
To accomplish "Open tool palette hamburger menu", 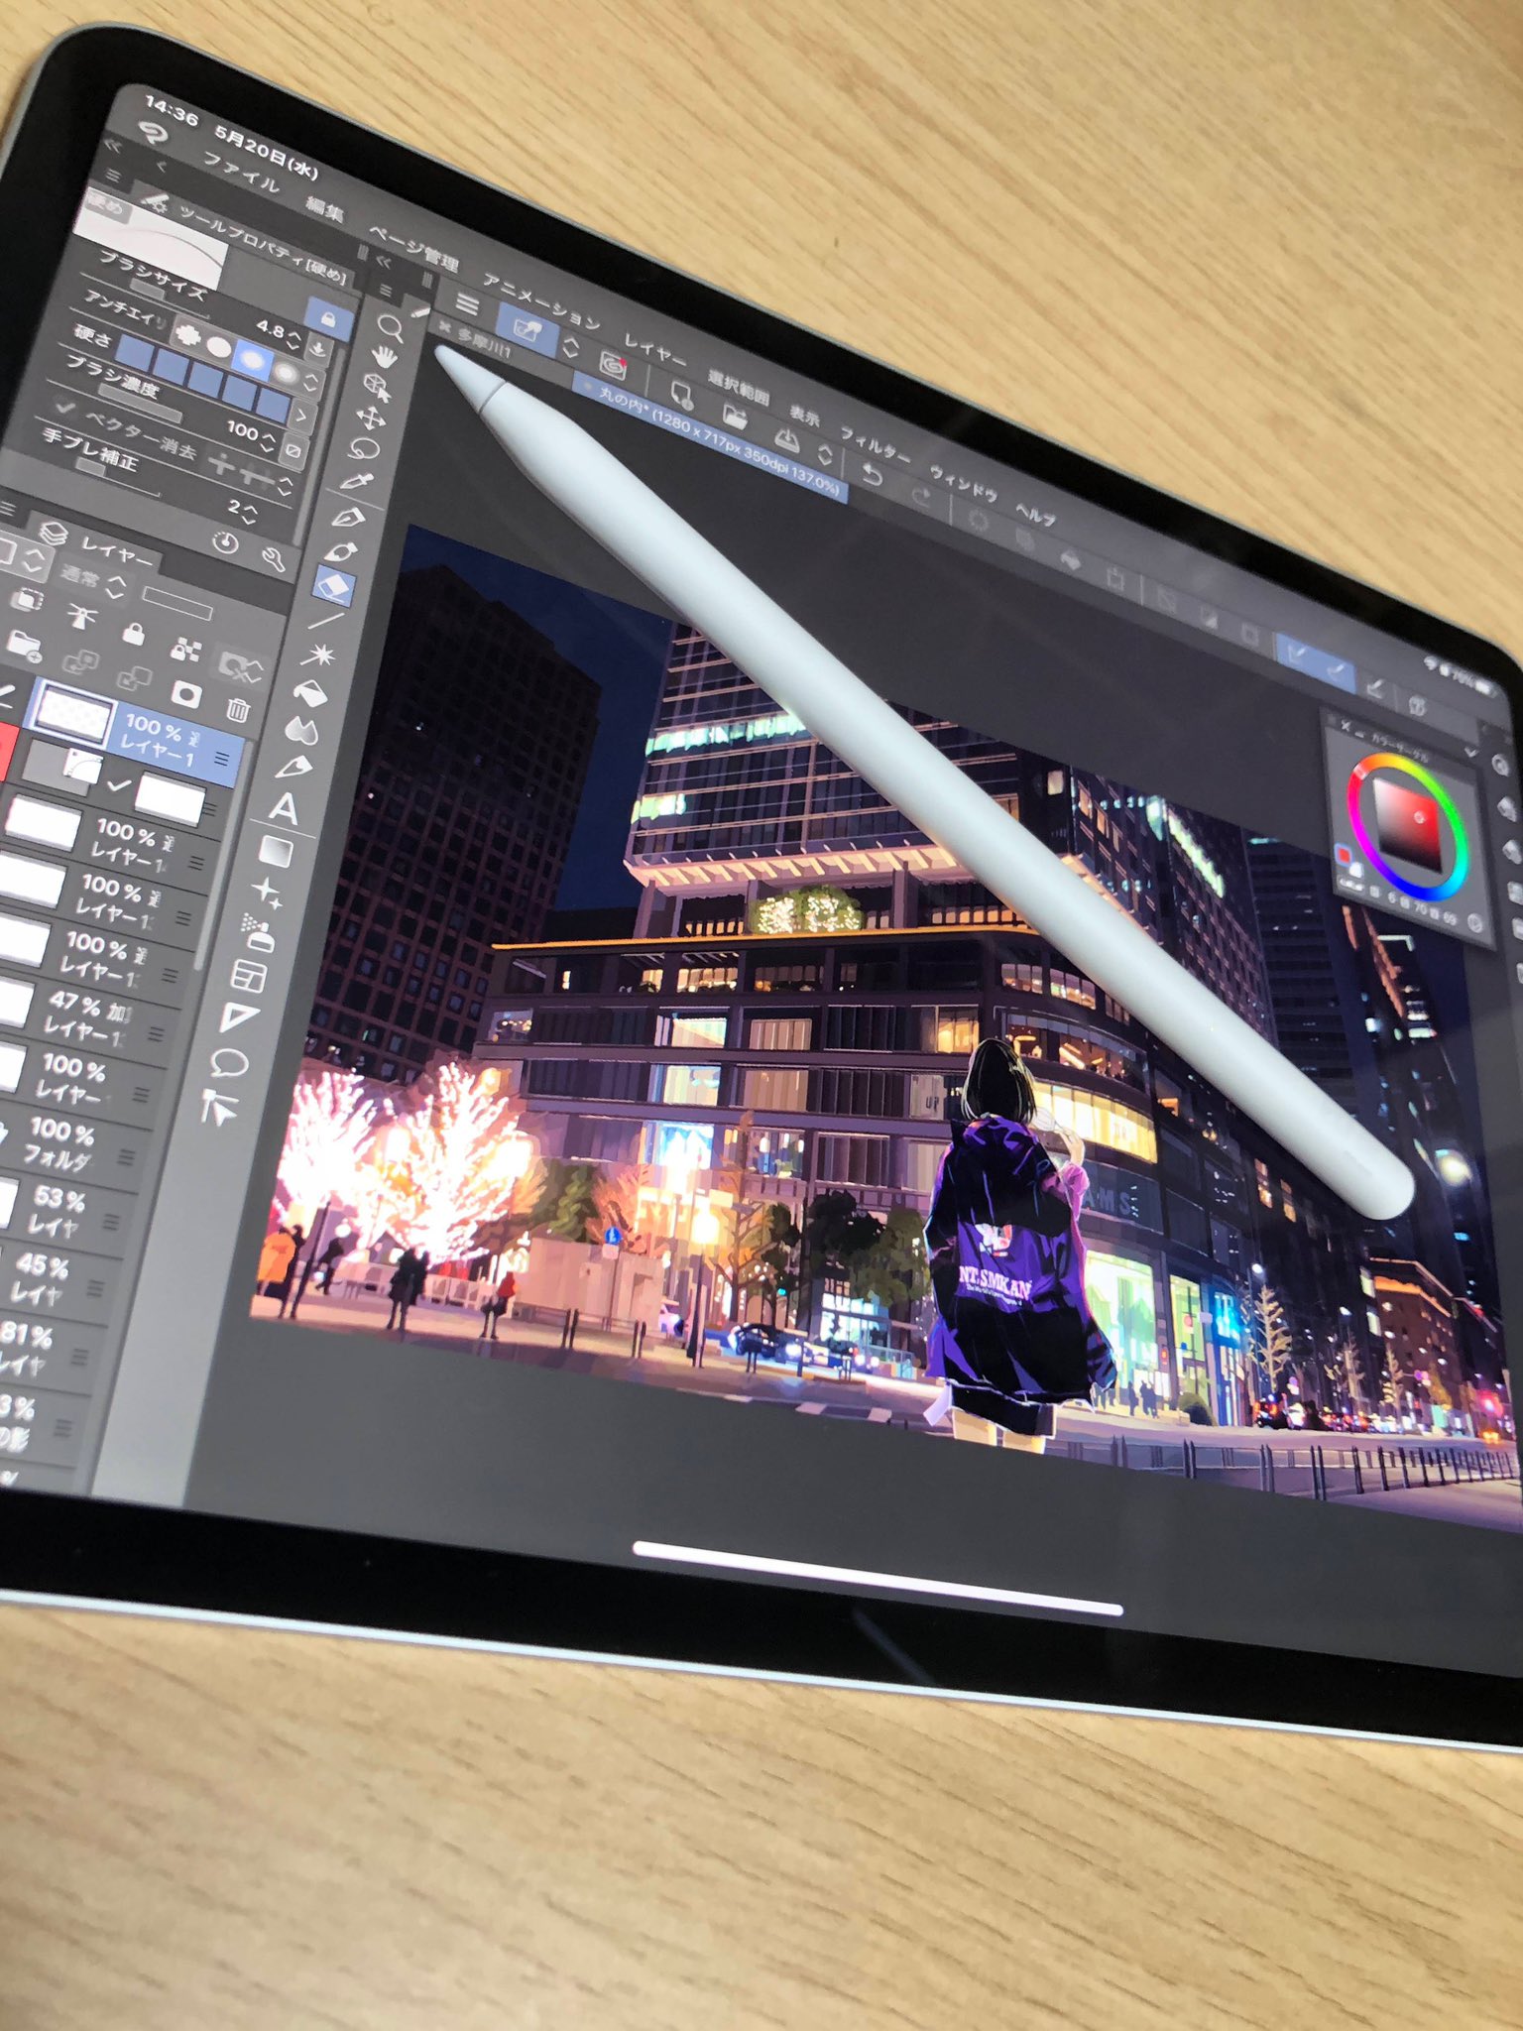I will click(x=385, y=291).
